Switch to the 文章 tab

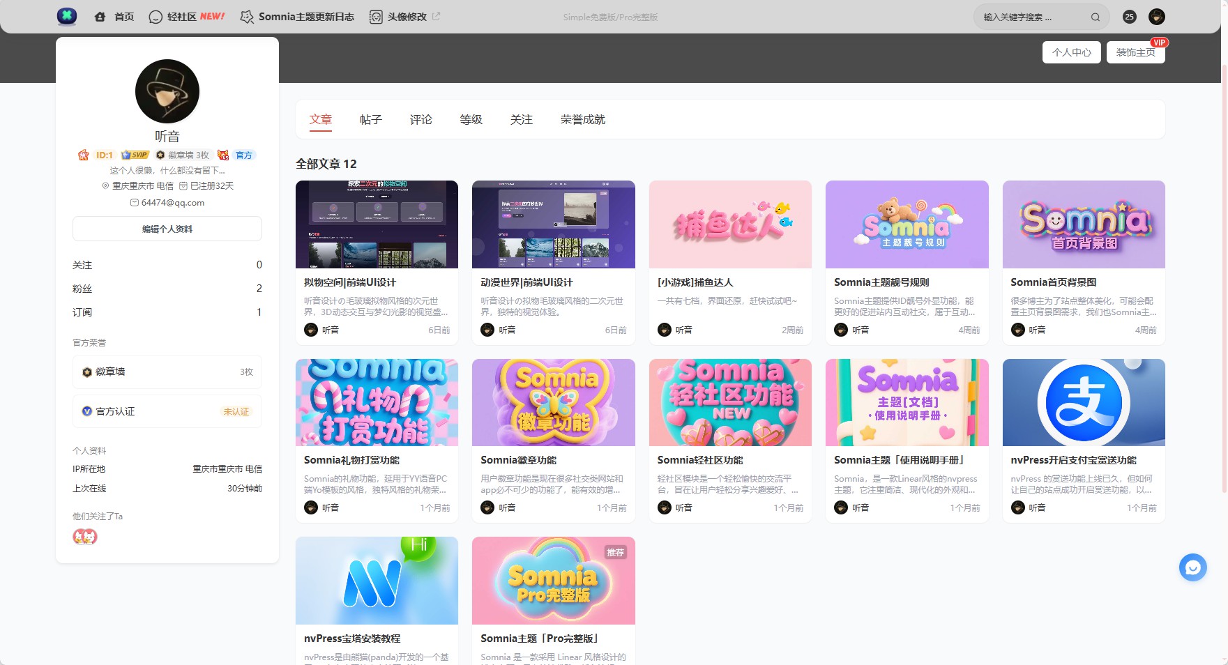(321, 119)
